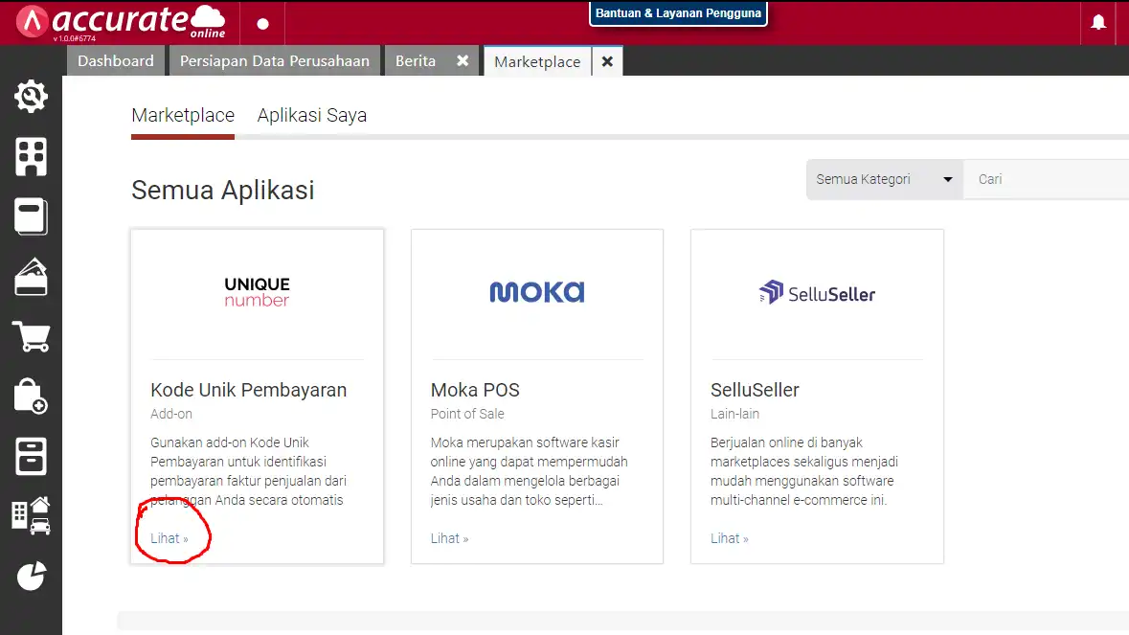The width and height of the screenshot is (1129, 635).
Task: Click Lihat link for Moka POS
Action: pos(449,538)
